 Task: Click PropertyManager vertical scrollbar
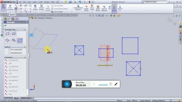click(27, 62)
